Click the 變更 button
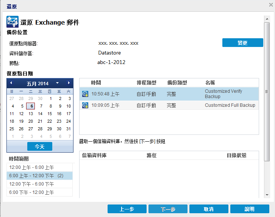Screen dimensions: 275x217 [242, 43]
